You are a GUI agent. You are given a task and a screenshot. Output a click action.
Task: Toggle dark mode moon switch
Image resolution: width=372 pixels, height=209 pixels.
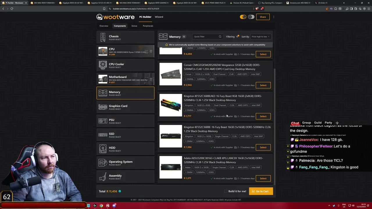(243, 17)
